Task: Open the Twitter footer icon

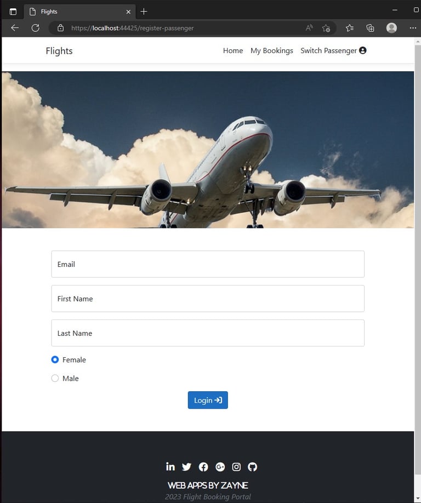Action: (x=186, y=467)
